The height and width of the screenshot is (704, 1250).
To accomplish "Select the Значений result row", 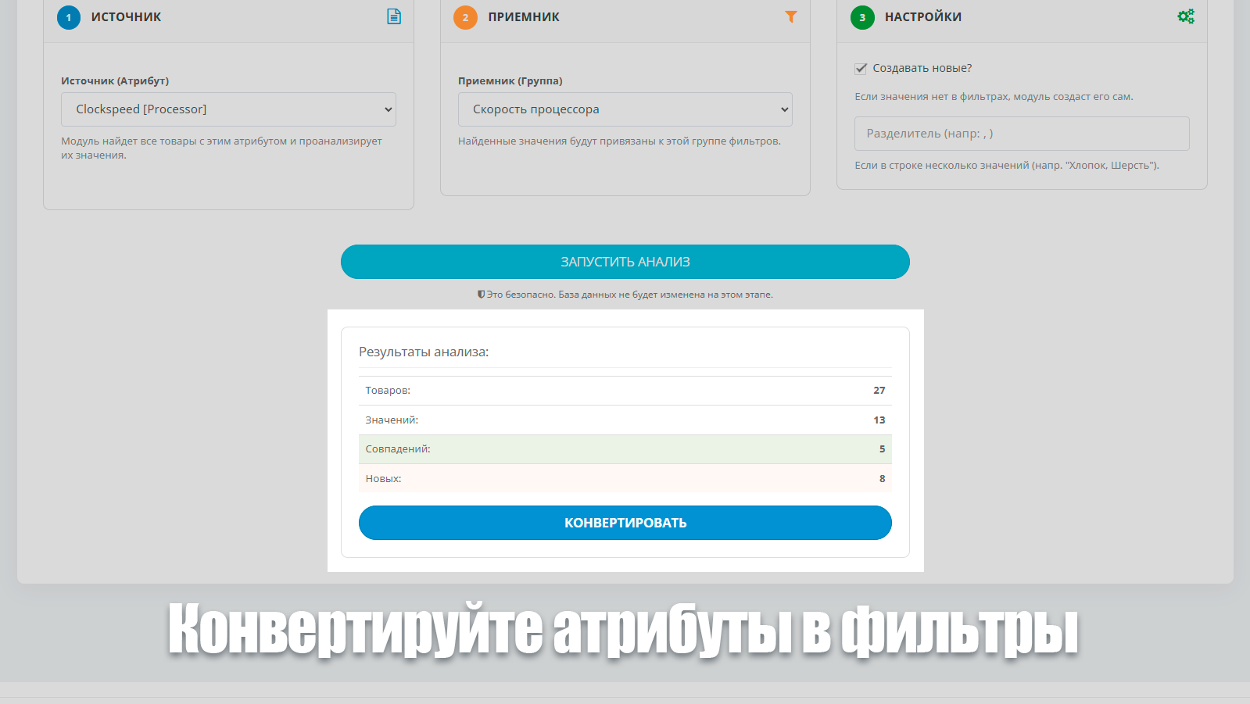I will (x=625, y=420).
